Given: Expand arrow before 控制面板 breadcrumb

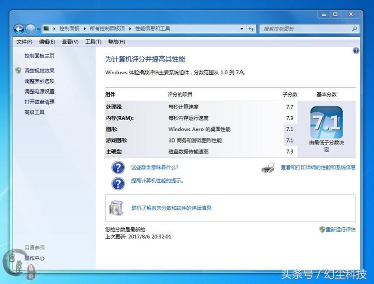Looking at the screenshot, I should [54, 29].
